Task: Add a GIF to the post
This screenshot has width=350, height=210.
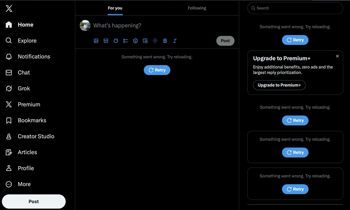Action: coord(106,41)
